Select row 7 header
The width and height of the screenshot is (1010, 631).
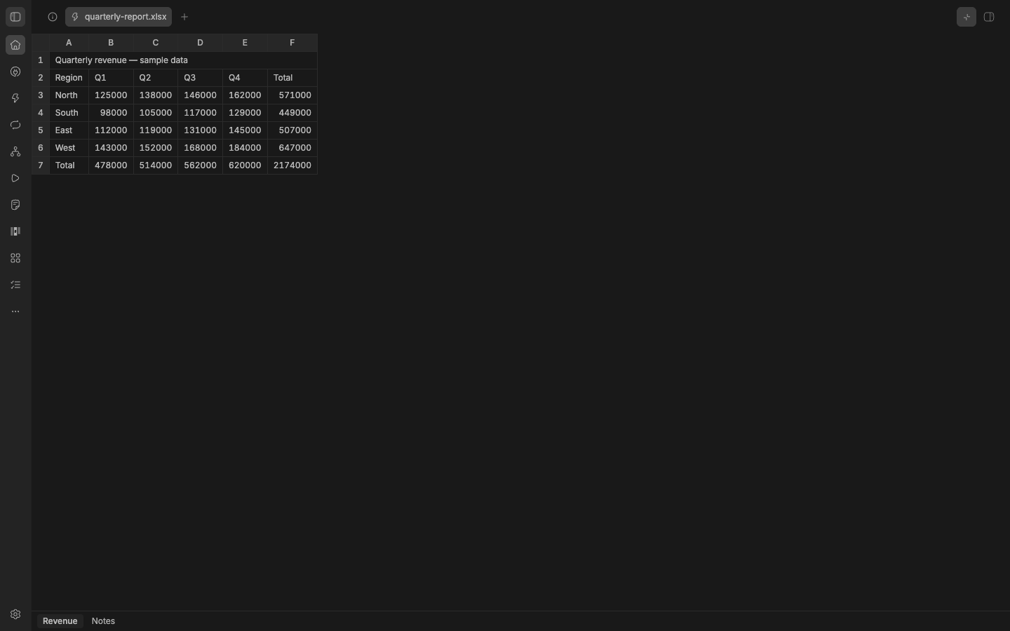41,165
